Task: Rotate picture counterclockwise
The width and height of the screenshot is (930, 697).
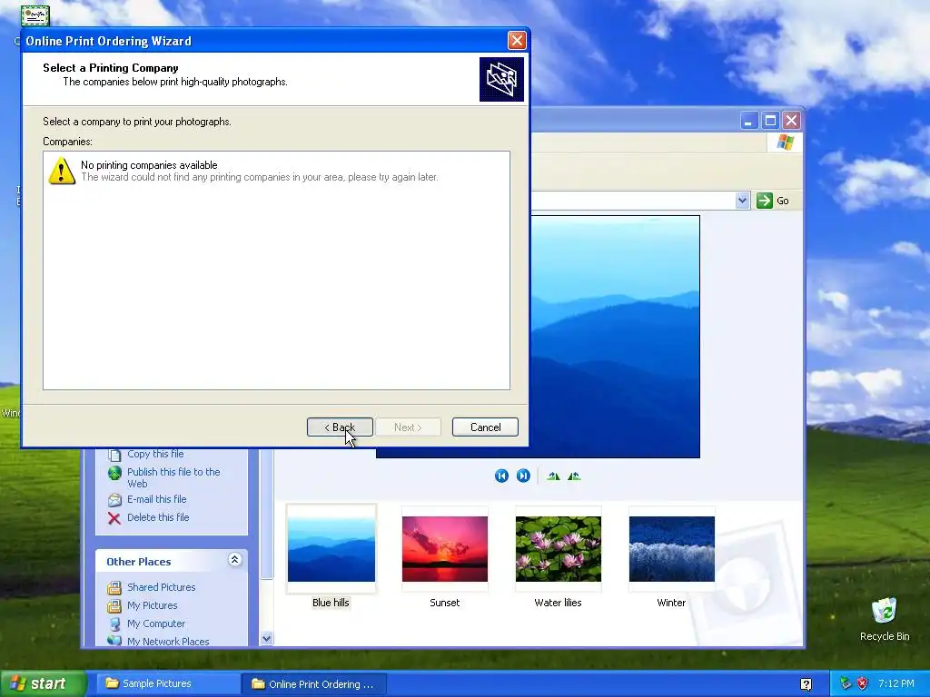Action: coord(574,476)
